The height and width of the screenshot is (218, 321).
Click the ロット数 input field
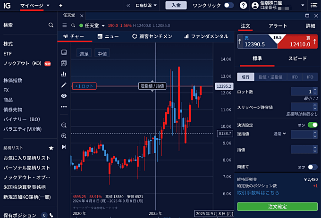[x=302, y=91]
